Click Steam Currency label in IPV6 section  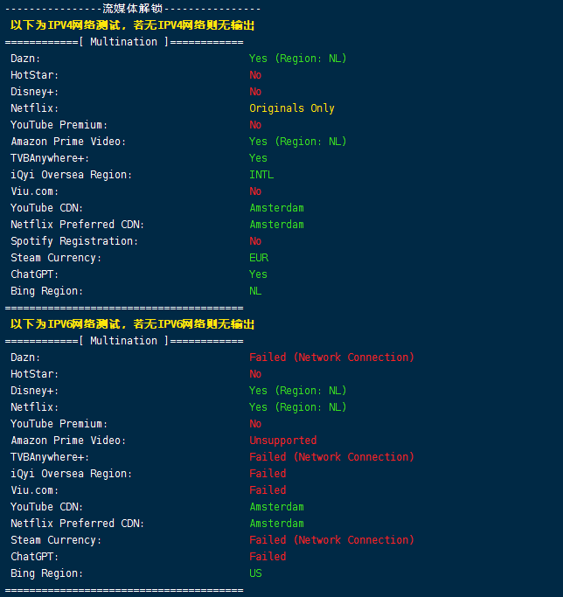click(56, 540)
